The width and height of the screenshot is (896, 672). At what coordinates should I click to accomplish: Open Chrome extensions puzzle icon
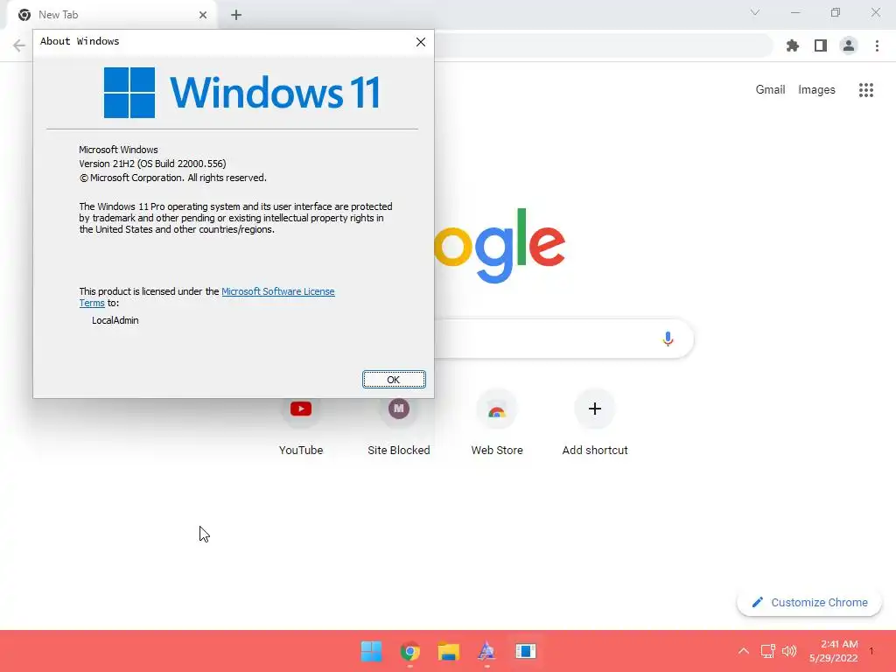793,45
